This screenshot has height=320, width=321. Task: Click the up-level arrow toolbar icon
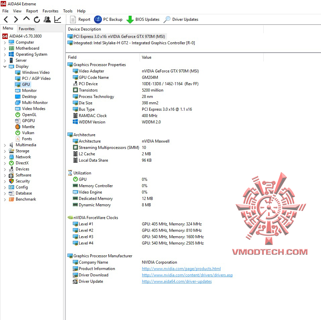pos(26,19)
